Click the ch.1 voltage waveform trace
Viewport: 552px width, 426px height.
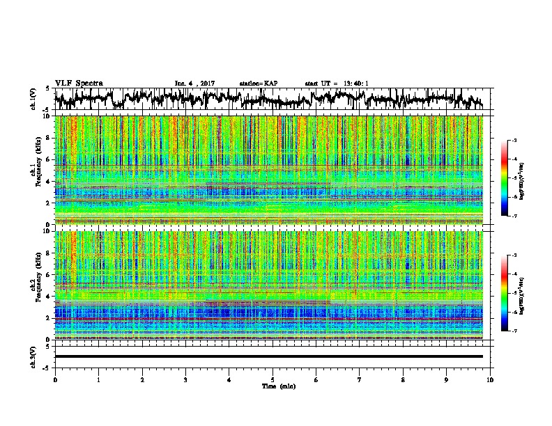coord(268,99)
